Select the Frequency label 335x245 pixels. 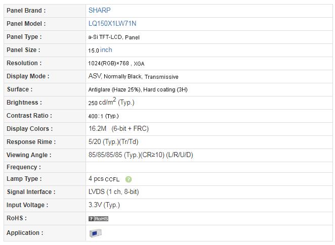[24, 167]
